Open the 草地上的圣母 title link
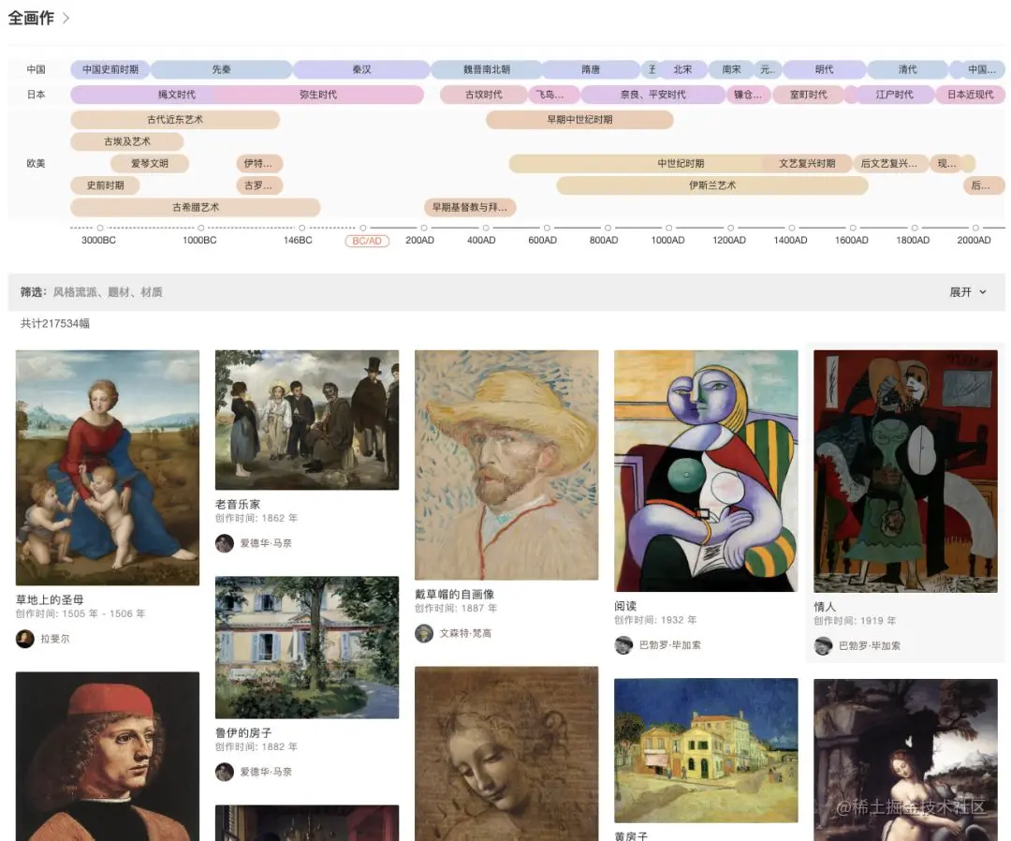The width and height of the screenshot is (1011, 841). [x=50, y=599]
